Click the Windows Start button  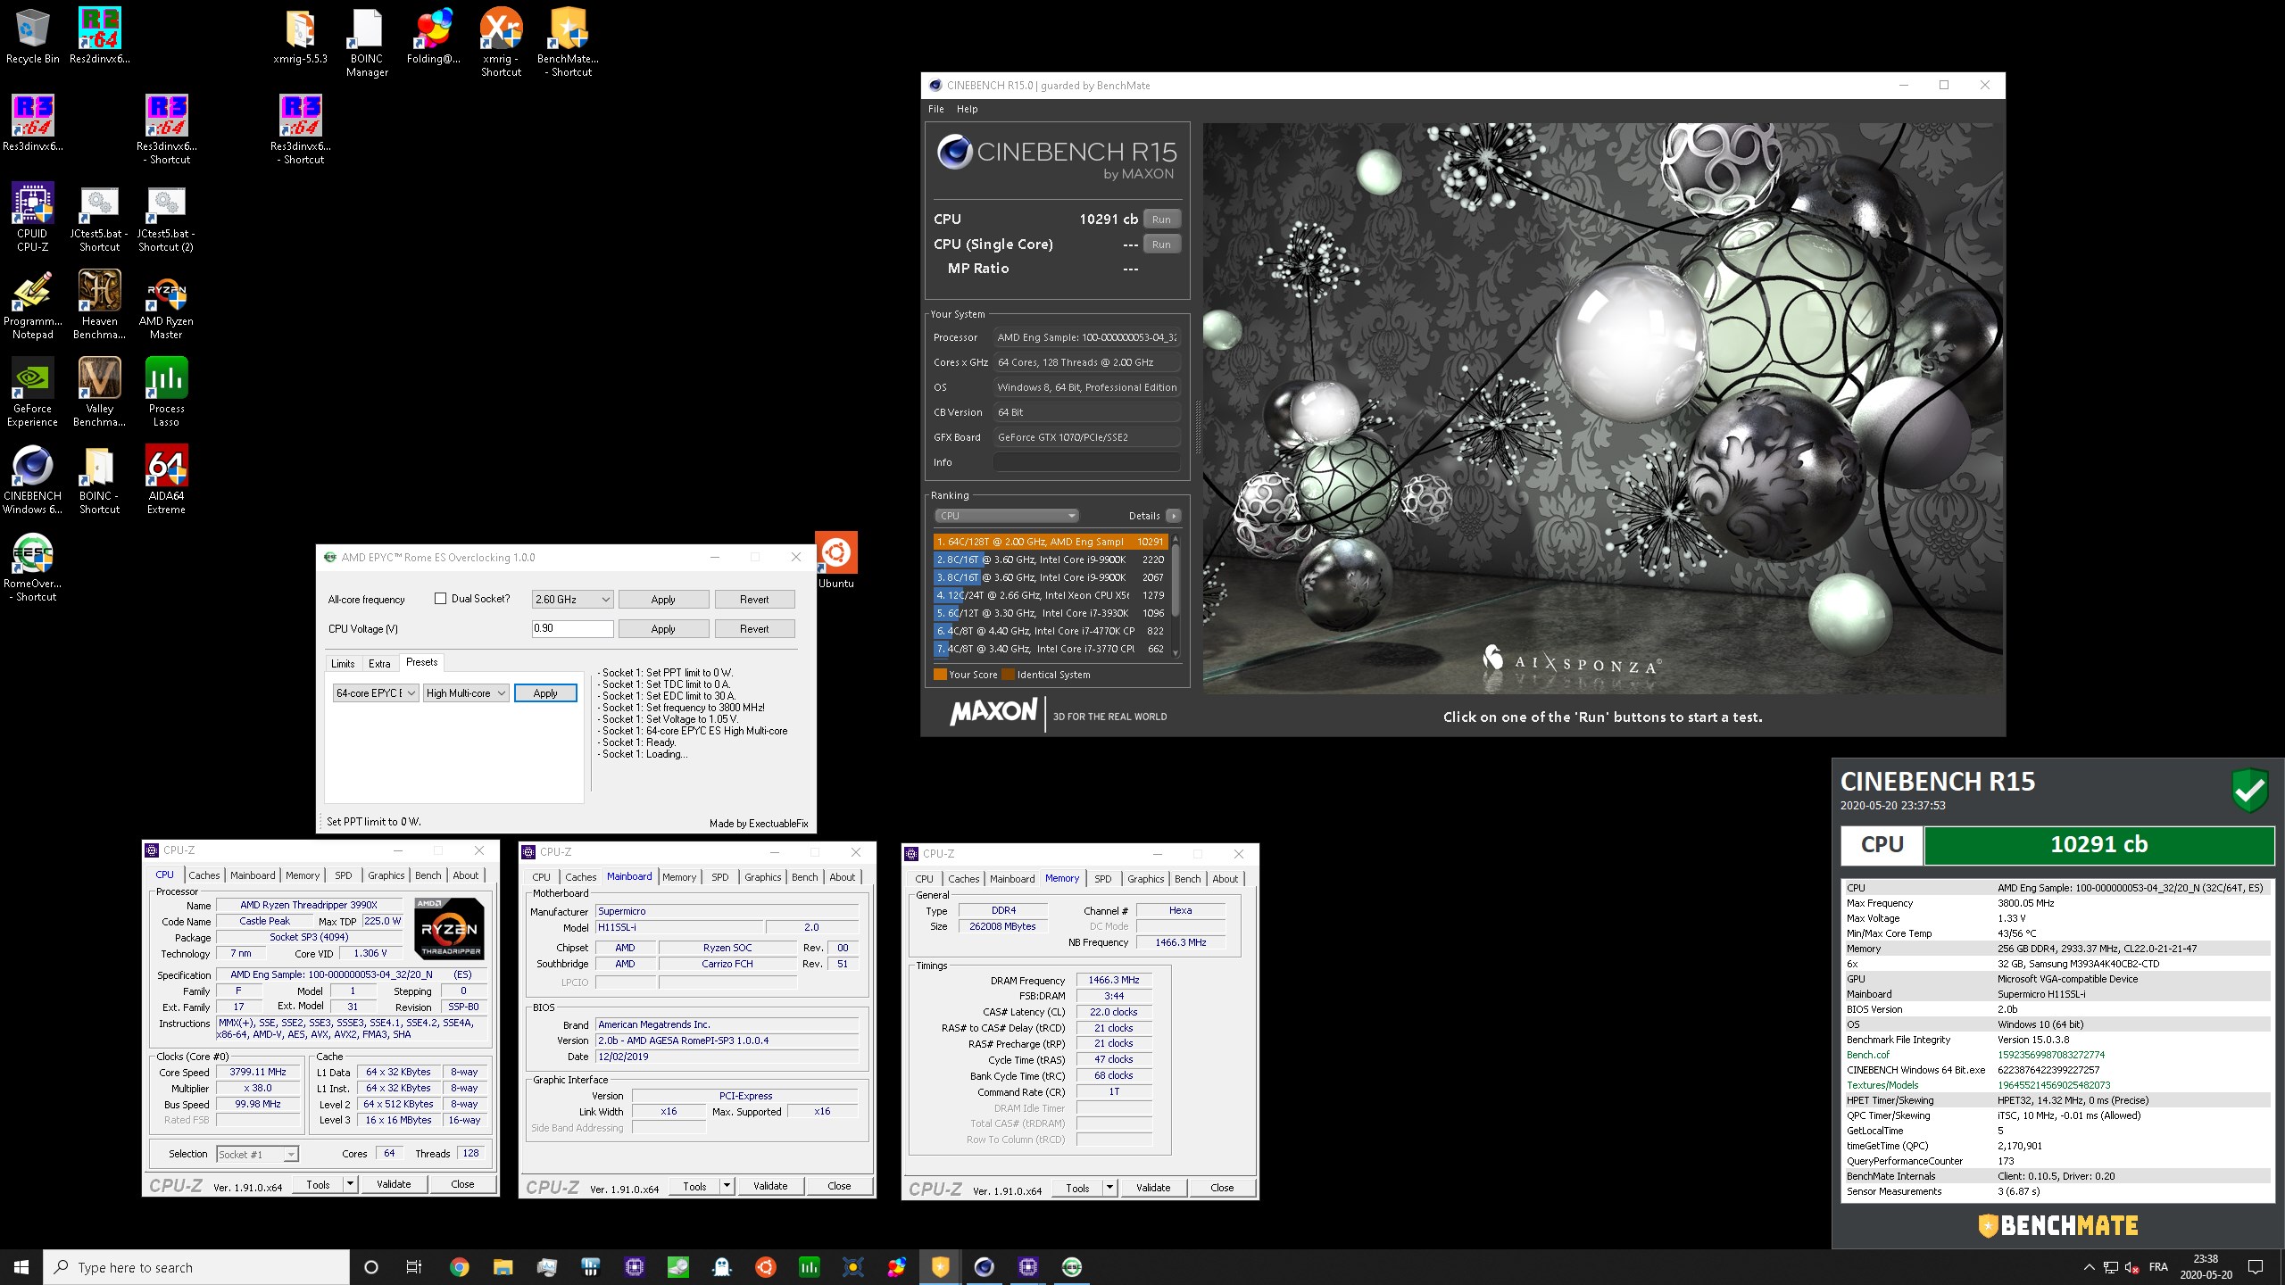[21, 1267]
